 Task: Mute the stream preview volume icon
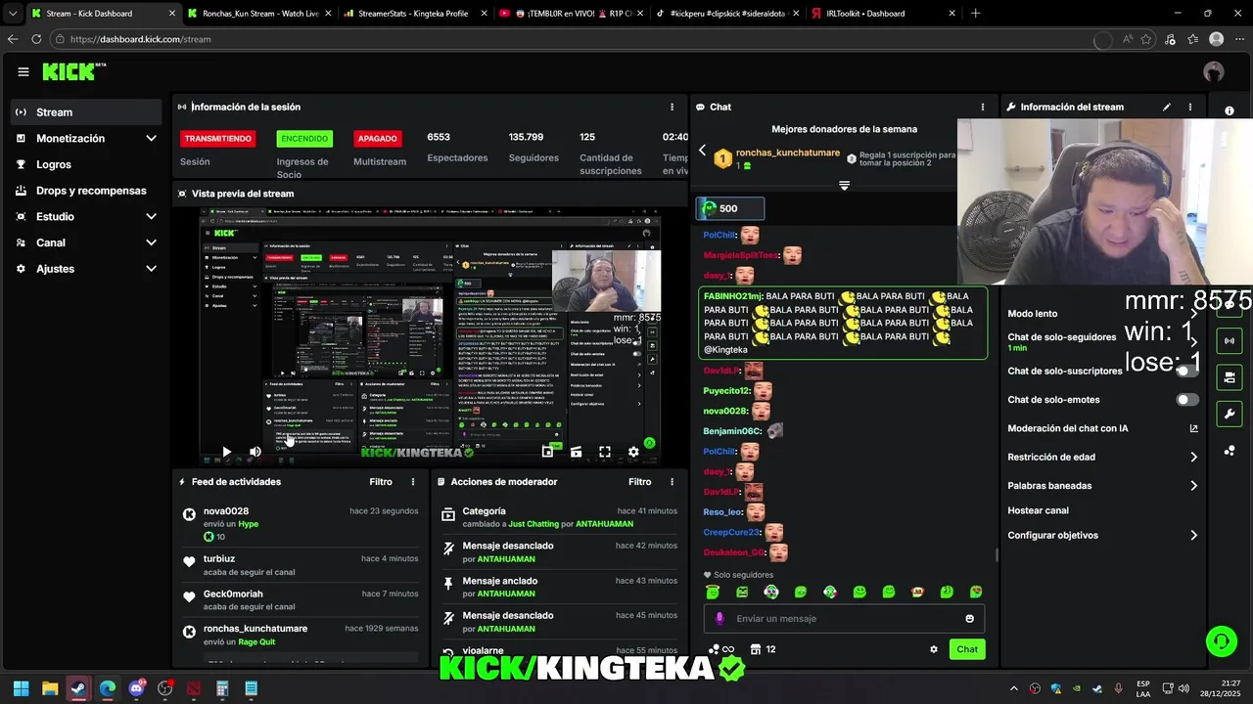click(255, 452)
